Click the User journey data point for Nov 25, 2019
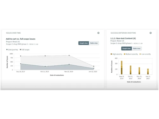The height and width of the screenshot is (119, 159). pyautogui.click(x=69, y=64)
